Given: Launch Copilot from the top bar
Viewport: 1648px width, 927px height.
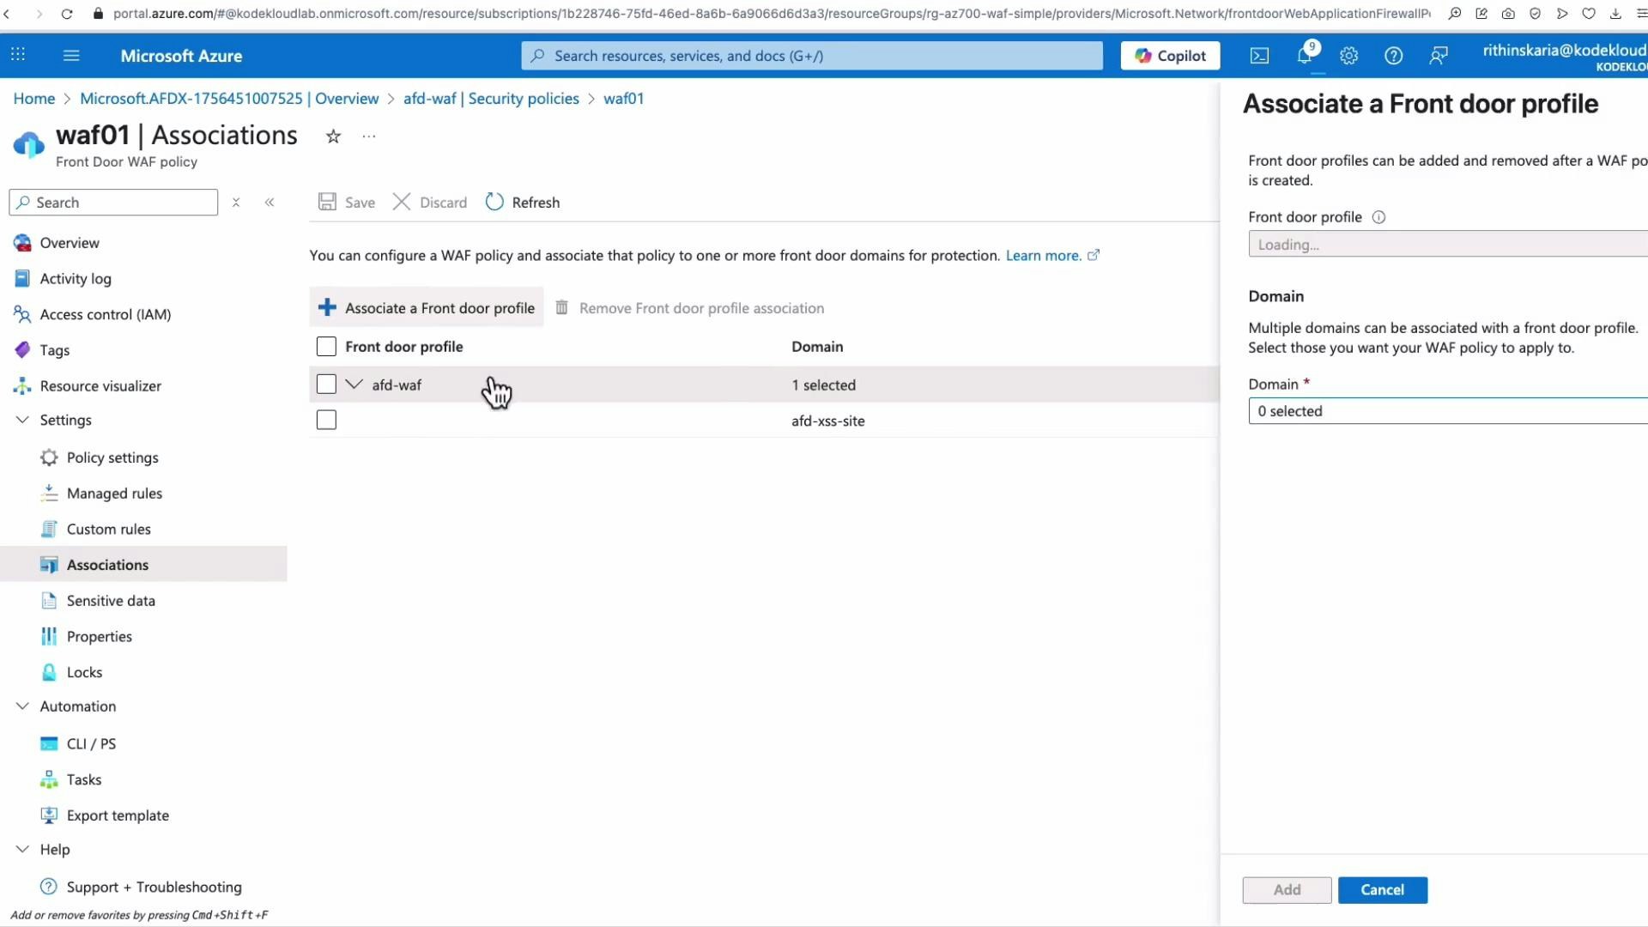Looking at the screenshot, I should 1170,55.
